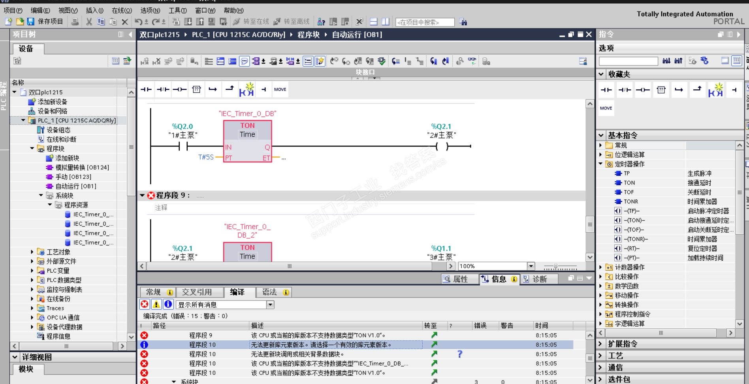The height and width of the screenshot is (384, 749).
Task: Toggle the list button left of favorites star
Action: pos(308,61)
